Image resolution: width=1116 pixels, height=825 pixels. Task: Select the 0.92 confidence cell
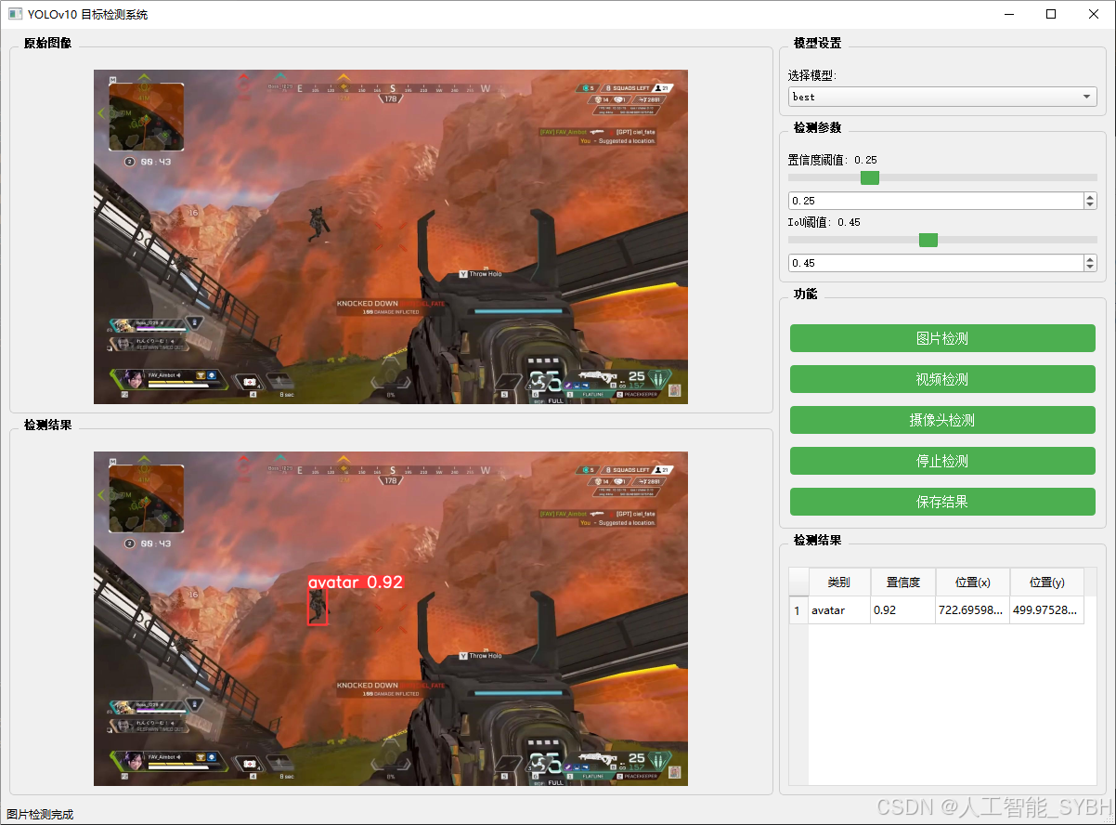tap(903, 610)
